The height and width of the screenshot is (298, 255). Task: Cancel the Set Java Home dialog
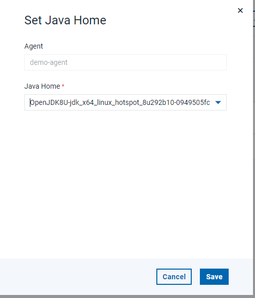[x=174, y=277]
